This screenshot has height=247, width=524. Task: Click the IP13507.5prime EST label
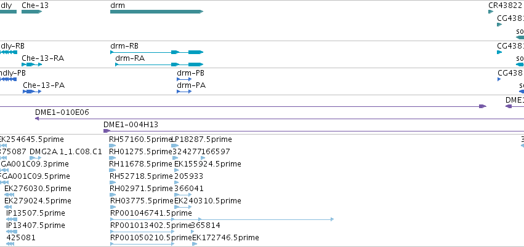(x=36, y=213)
